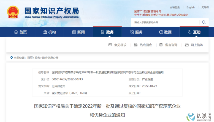Viewport: 214px width, 122px height.
Task: Focus the search box 请输入您要搜索的内容
Action: (165, 22)
